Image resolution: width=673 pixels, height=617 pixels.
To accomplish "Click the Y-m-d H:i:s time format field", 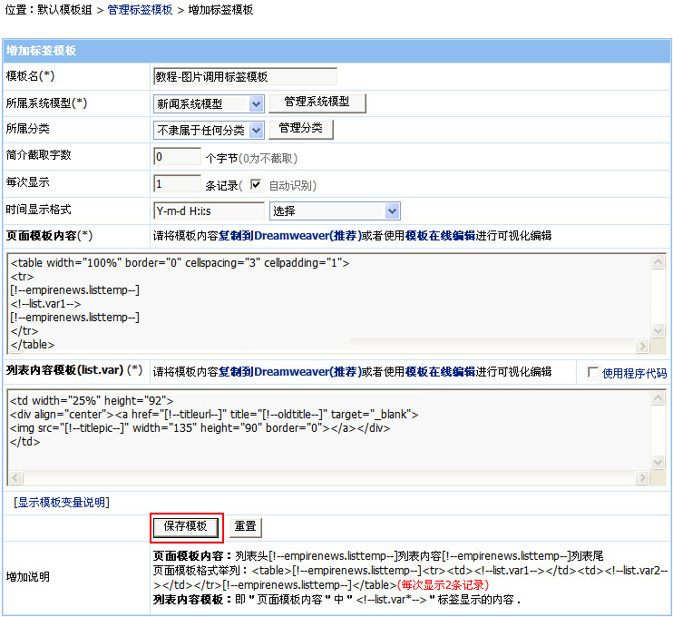I will [x=209, y=211].
